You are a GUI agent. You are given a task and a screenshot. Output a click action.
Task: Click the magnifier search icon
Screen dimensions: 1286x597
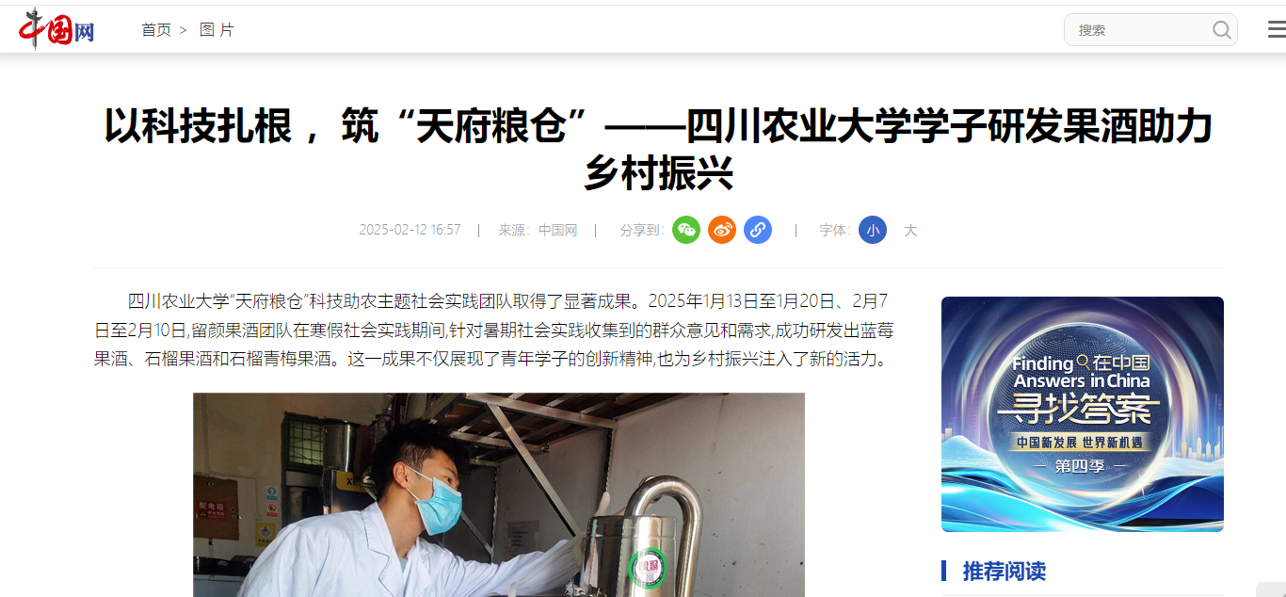point(1222,30)
